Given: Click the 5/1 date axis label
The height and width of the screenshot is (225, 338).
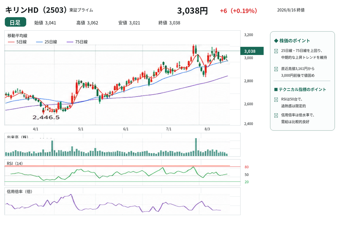Looking at the screenshot, I should click(81, 129).
